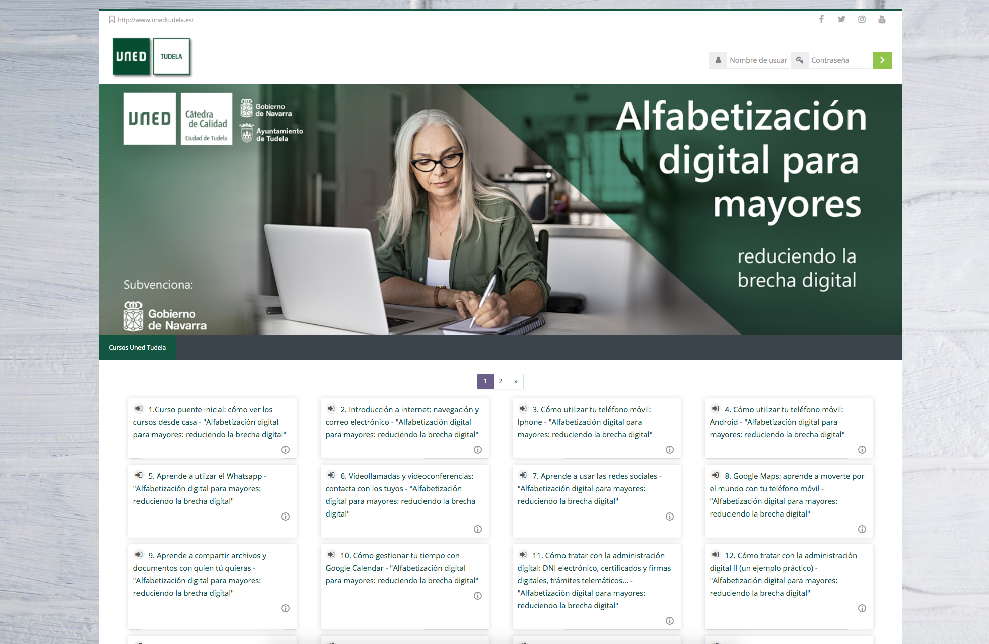Open the Facebook social icon

click(821, 19)
